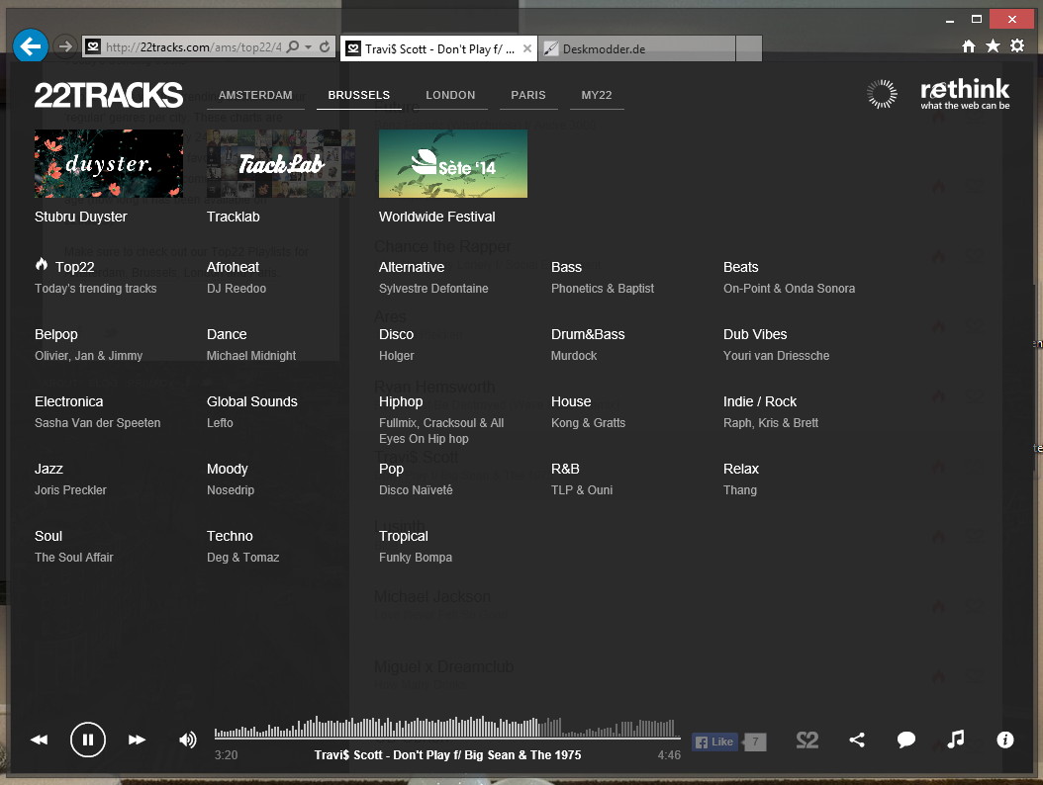Image resolution: width=1043 pixels, height=785 pixels.
Task: Open browser Tools gear menu
Action: click(1017, 45)
